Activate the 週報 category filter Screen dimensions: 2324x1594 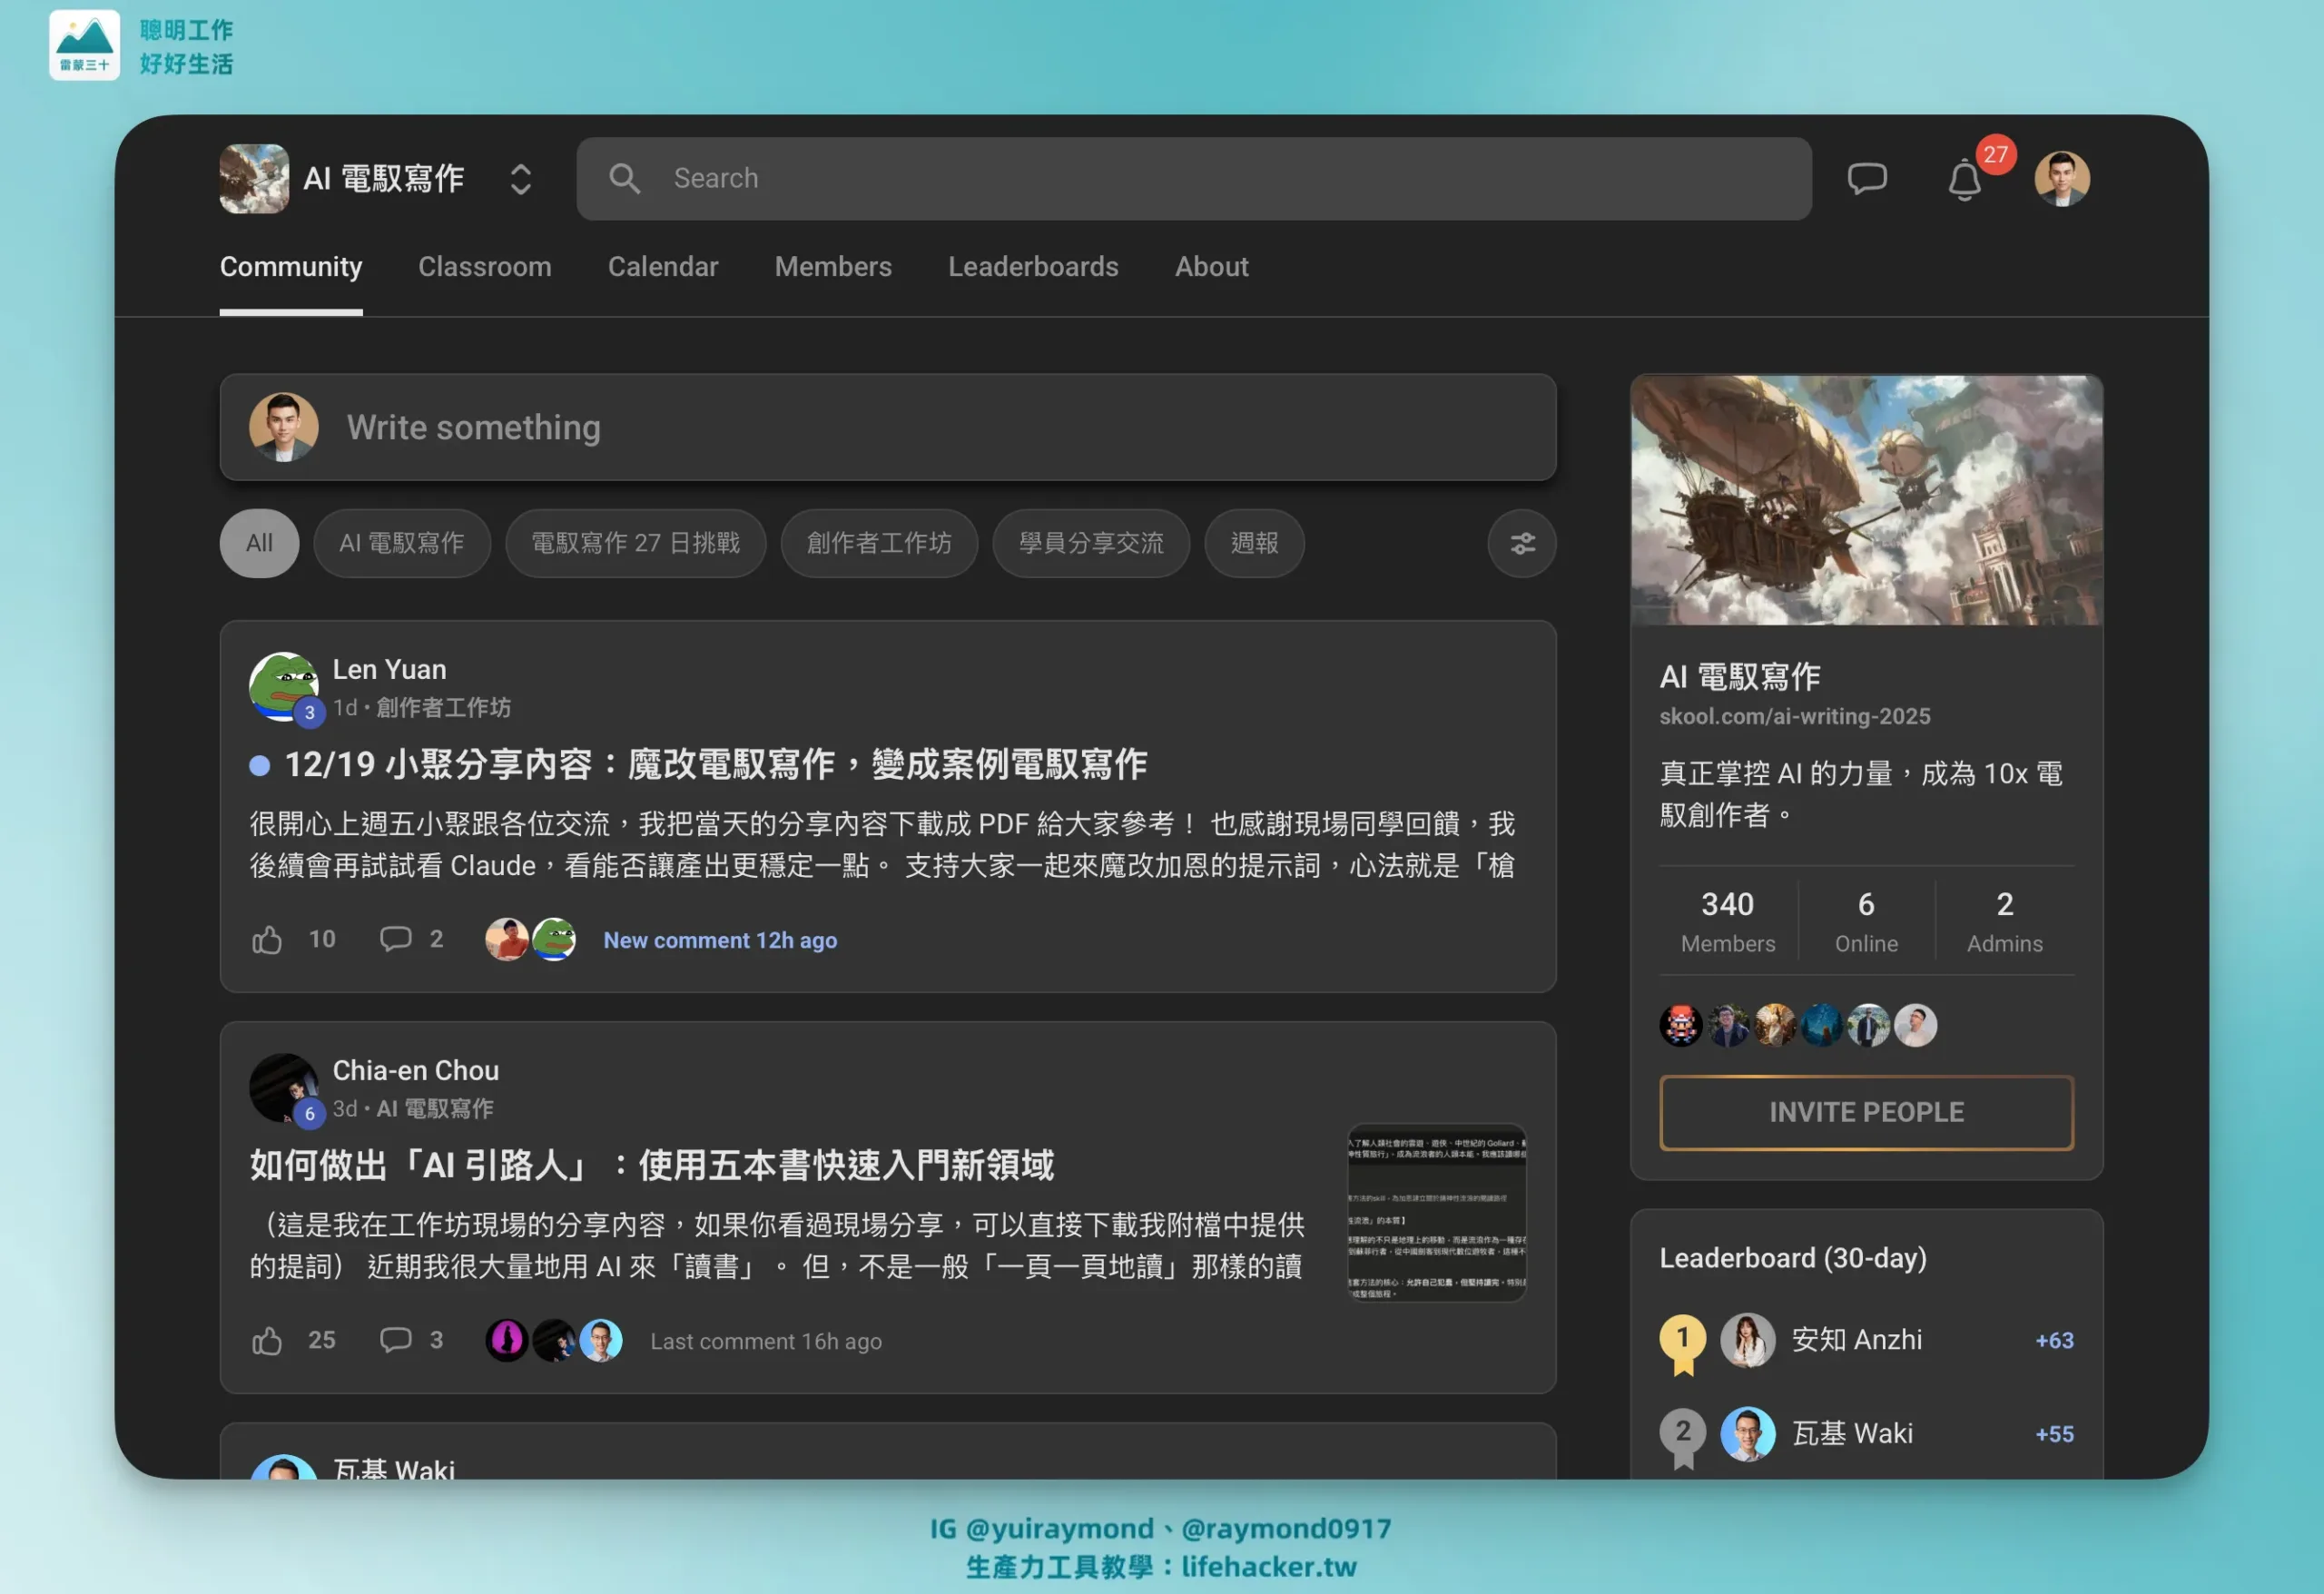1254,543
